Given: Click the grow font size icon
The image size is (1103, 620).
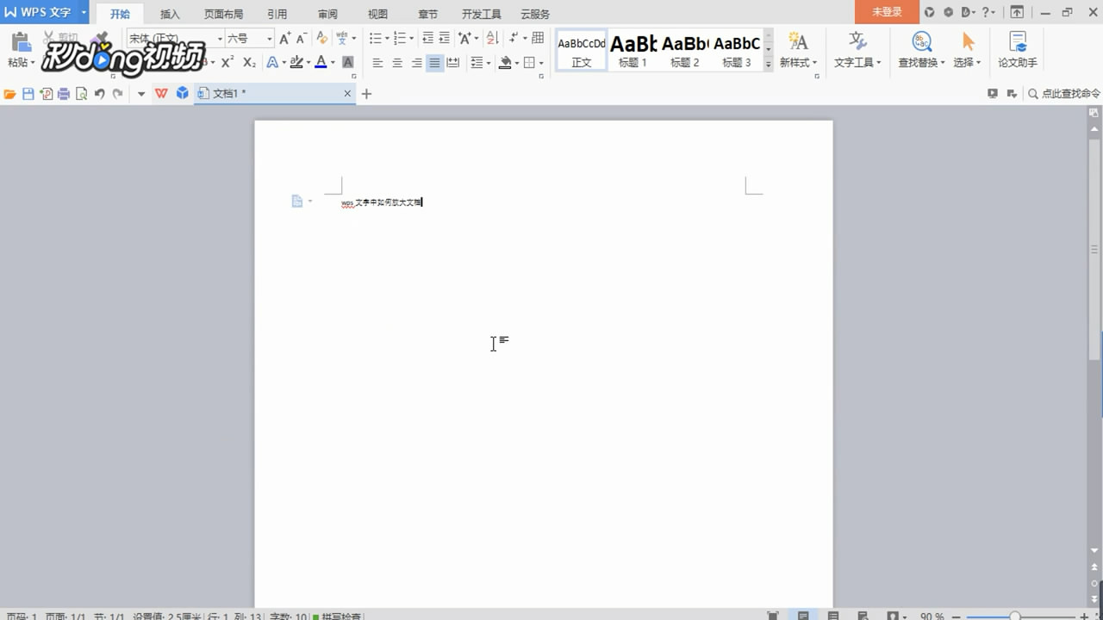Looking at the screenshot, I should point(285,39).
